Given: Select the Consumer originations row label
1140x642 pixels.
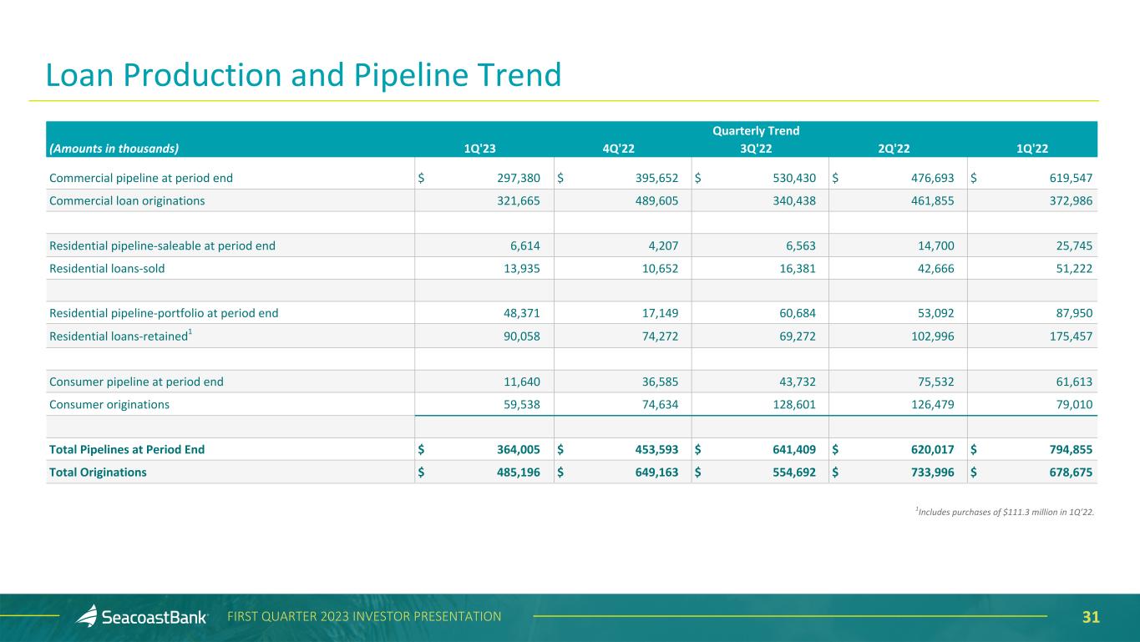Looking at the screenshot, I should coord(109,404).
